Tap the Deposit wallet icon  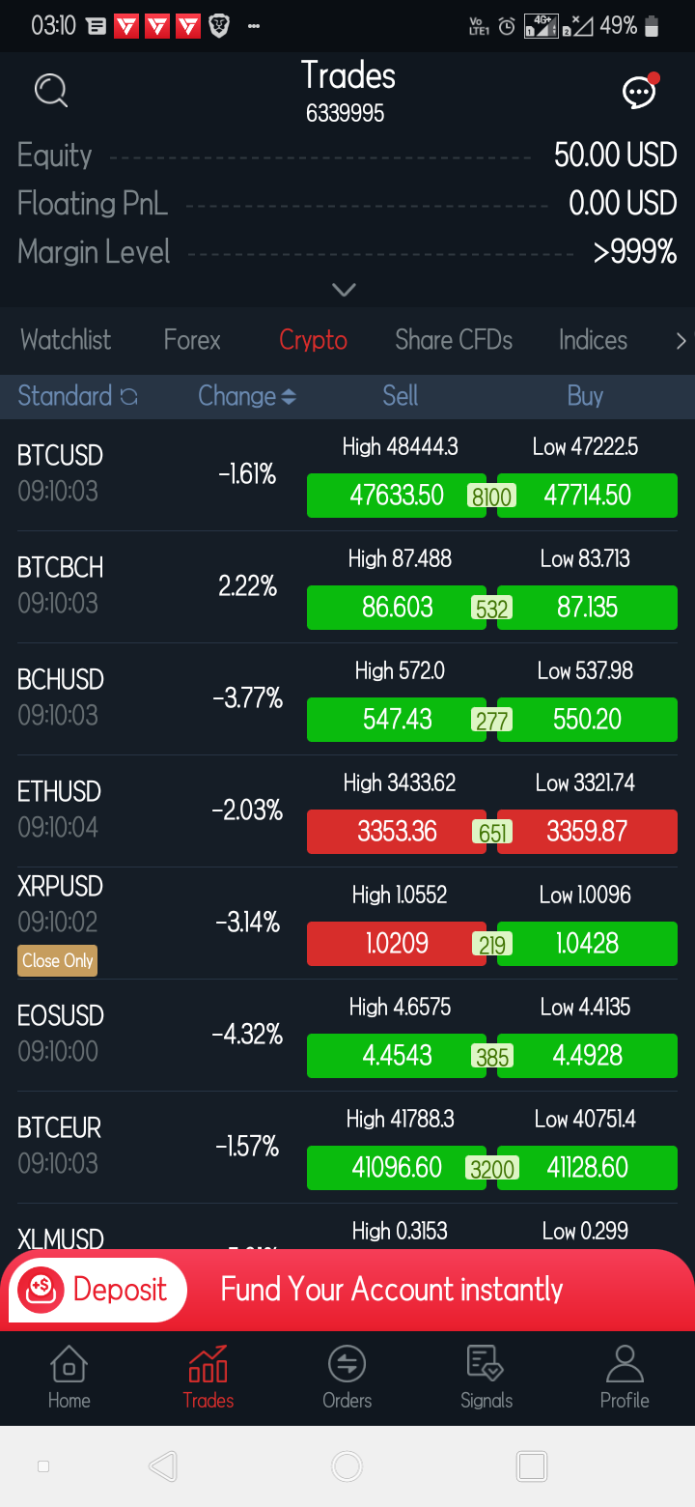41,1290
